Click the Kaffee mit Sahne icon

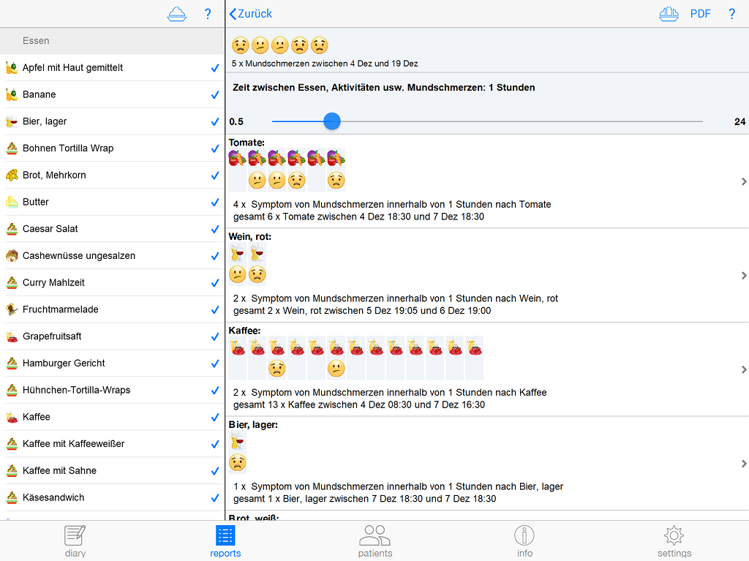click(12, 471)
